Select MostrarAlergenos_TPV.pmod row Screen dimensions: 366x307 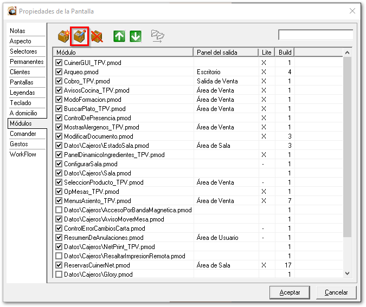click(x=198, y=127)
